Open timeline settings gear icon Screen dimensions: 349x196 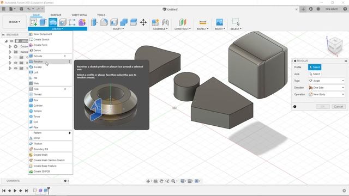tap(344, 191)
